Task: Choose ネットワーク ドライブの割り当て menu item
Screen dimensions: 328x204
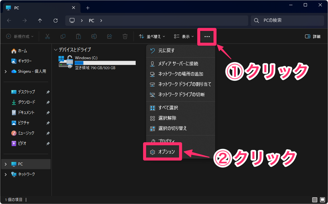Action: point(184,84)
